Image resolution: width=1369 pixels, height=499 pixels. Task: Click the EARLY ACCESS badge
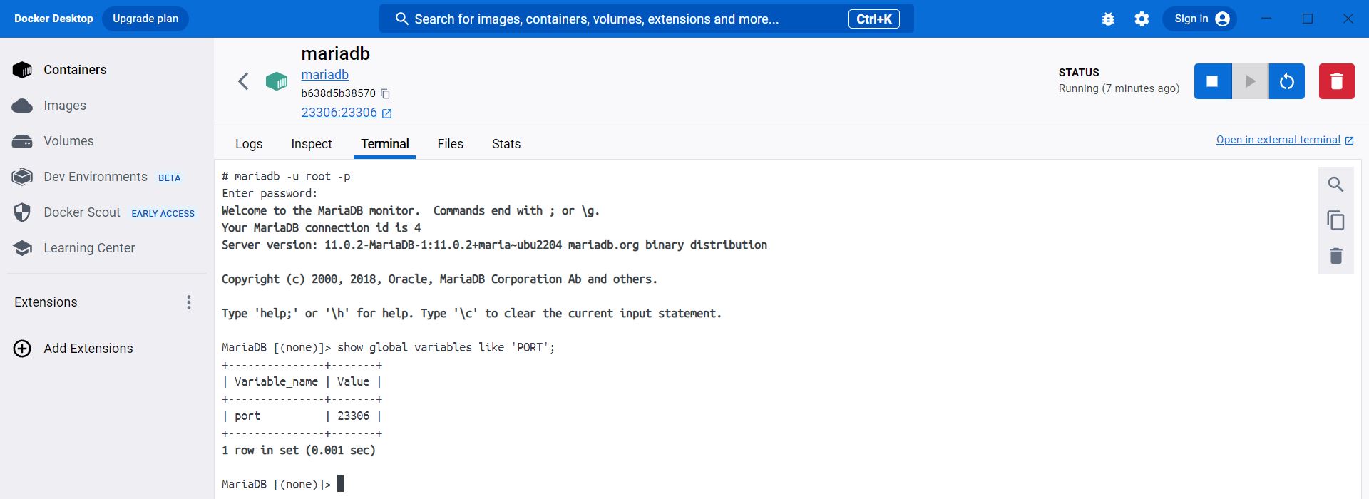(x=163, y=214)
